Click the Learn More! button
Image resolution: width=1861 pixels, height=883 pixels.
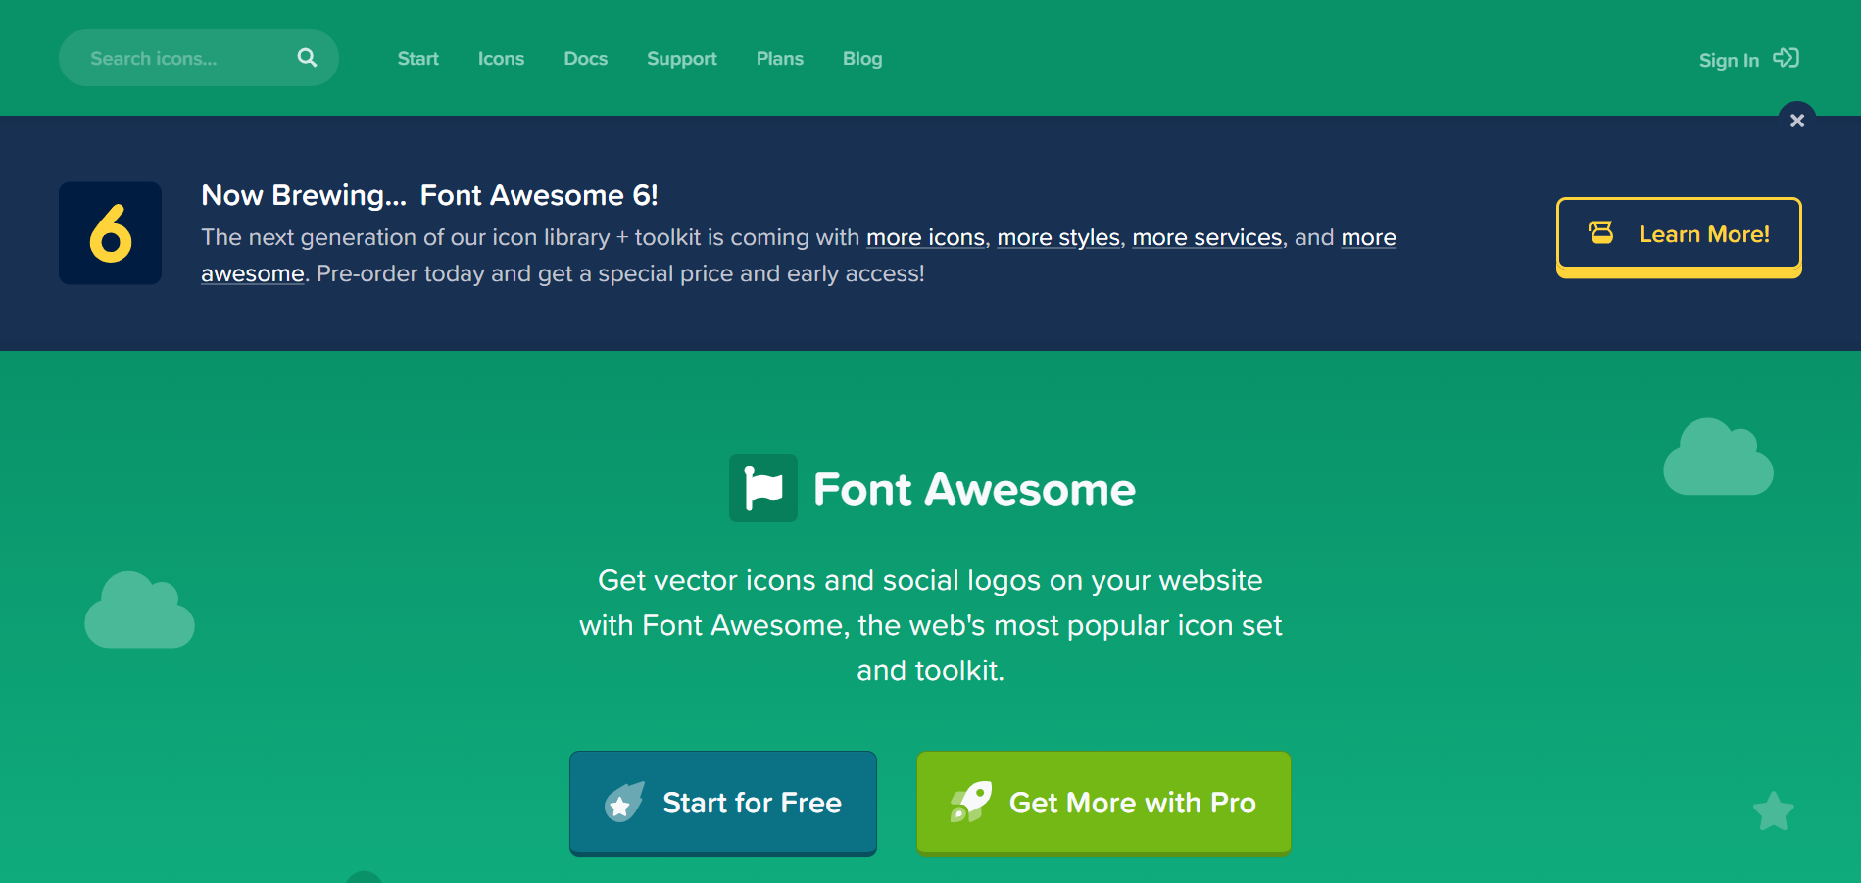pos(1679,237)
